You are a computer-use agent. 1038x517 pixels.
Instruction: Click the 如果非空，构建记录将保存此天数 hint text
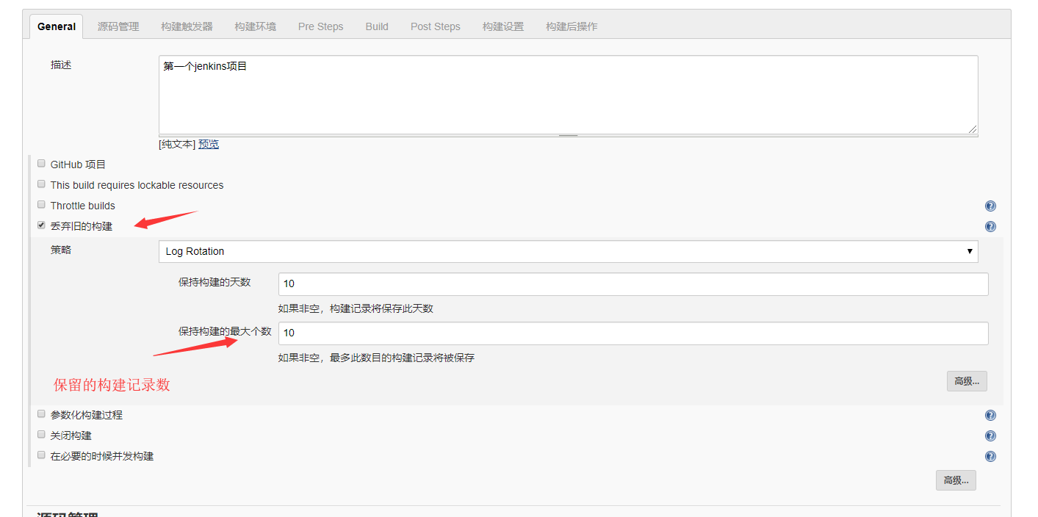356,308
